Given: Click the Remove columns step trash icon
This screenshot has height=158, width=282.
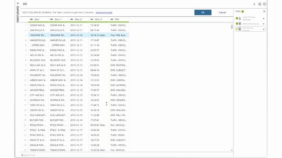Looking at the screenshot, I should [240, 23].
